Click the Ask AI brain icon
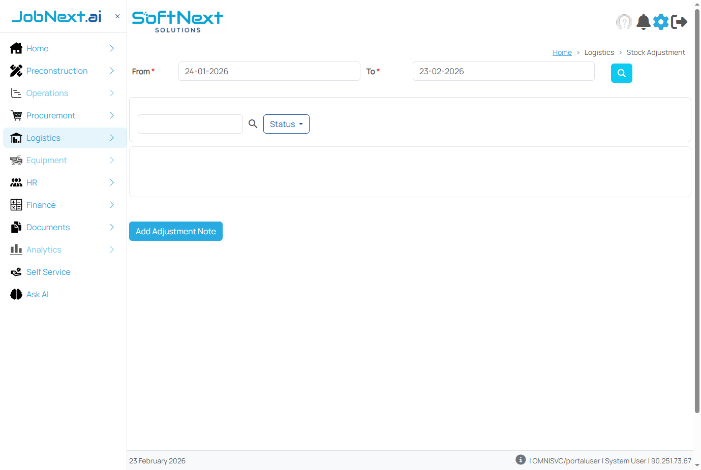This screenshot has width=701, height=470. [16, 294]
